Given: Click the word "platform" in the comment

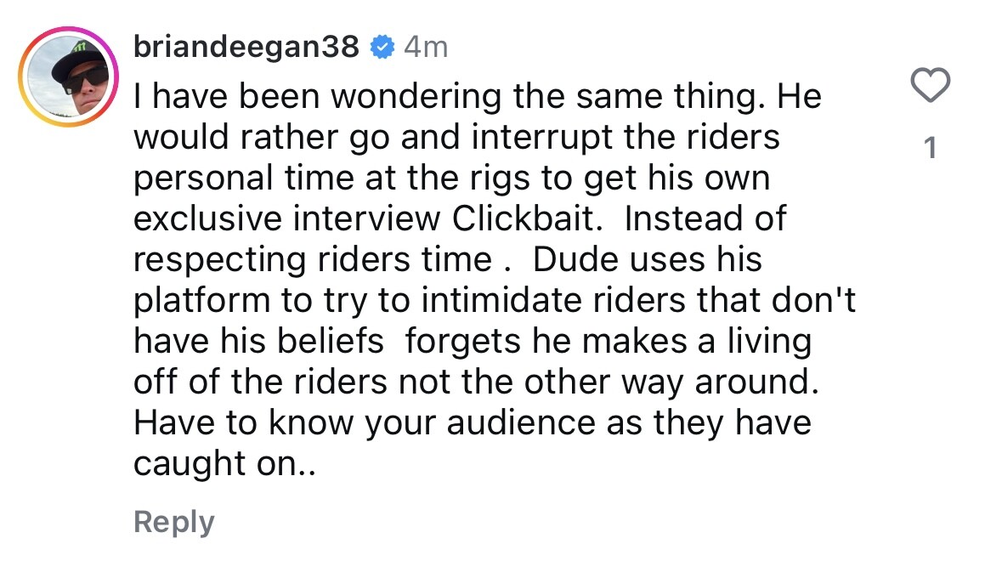Looking at the screenshot, I should pyautogui.click(x=198, y=300).
